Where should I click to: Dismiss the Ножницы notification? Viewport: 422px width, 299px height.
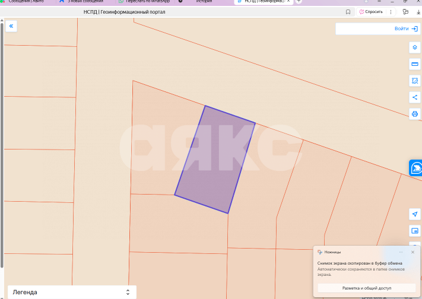[x=413, y=252]
